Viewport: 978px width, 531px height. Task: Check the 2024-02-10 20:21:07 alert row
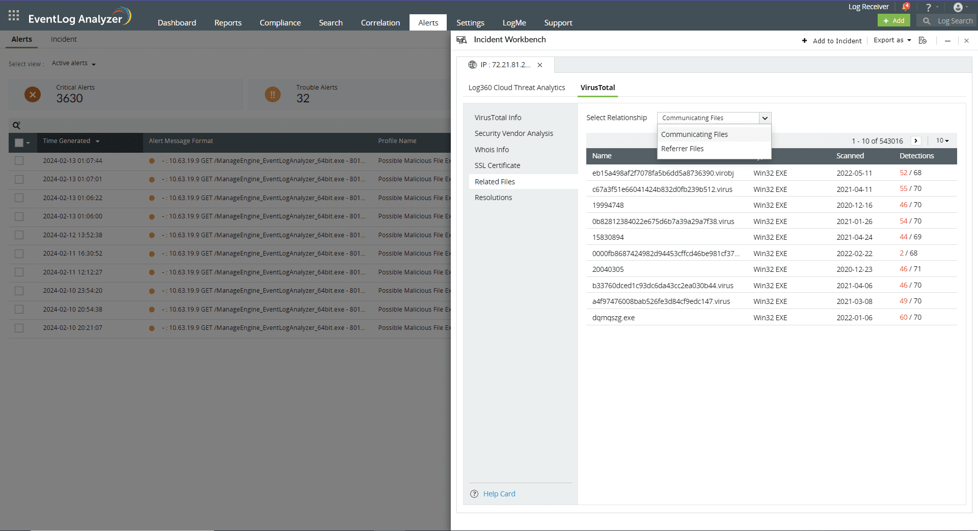[x=19, y=328]
